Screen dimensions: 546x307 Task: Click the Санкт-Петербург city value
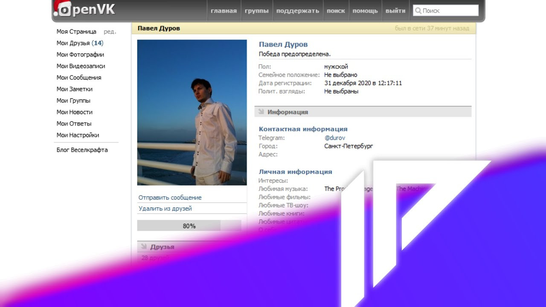coord(349,146)
